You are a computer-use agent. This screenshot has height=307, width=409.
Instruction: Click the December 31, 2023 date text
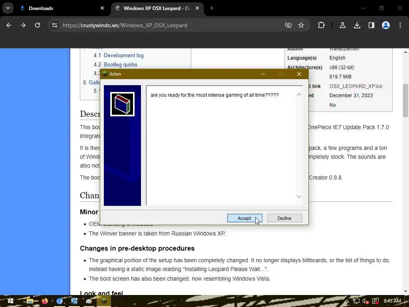[351, 96]
